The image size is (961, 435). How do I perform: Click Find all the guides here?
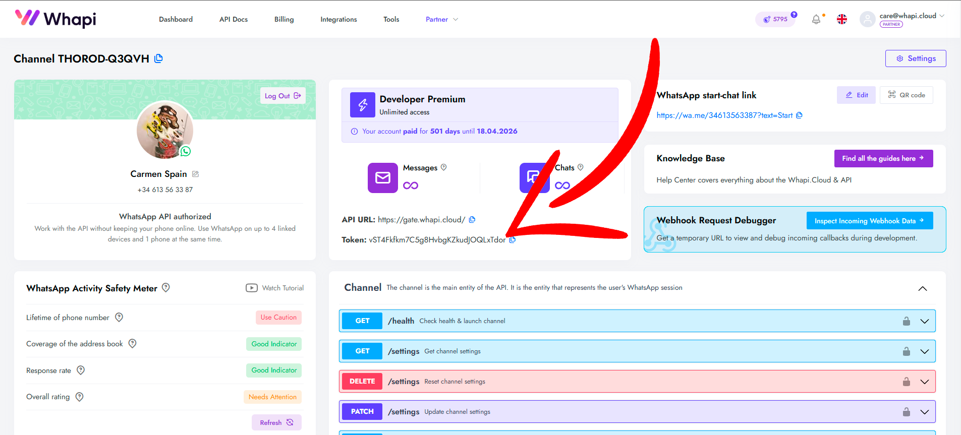(883, 158)
